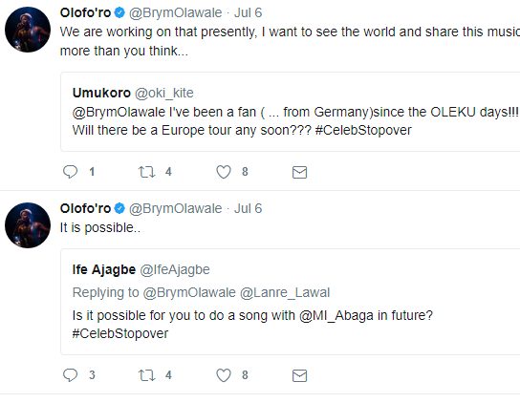This screenshot has width=520, height=403.
Task: Open the @Lanre_Lawal mention
Action: (285, 292)
